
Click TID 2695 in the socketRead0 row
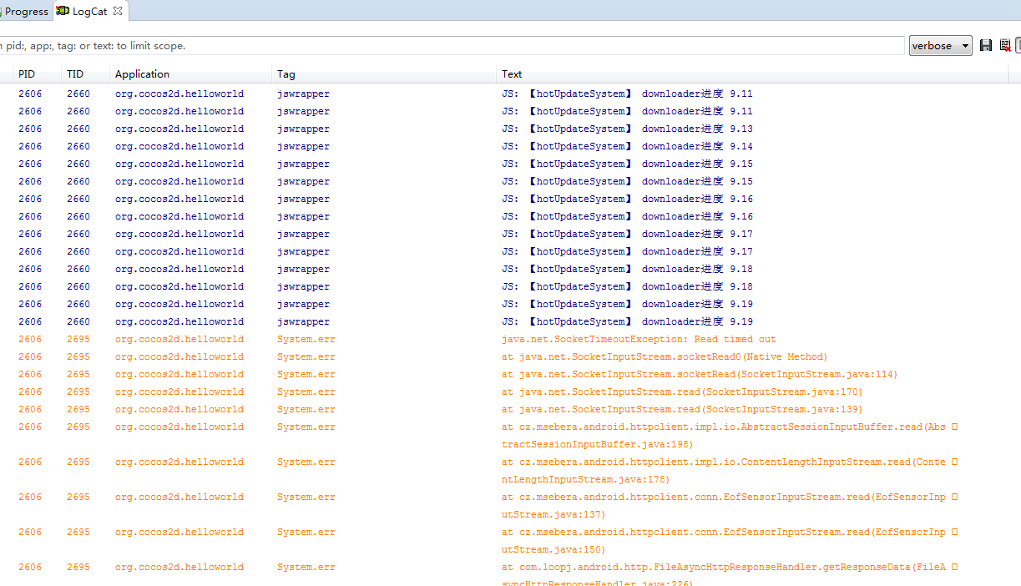pyautogui.click(x=78, y=356)
